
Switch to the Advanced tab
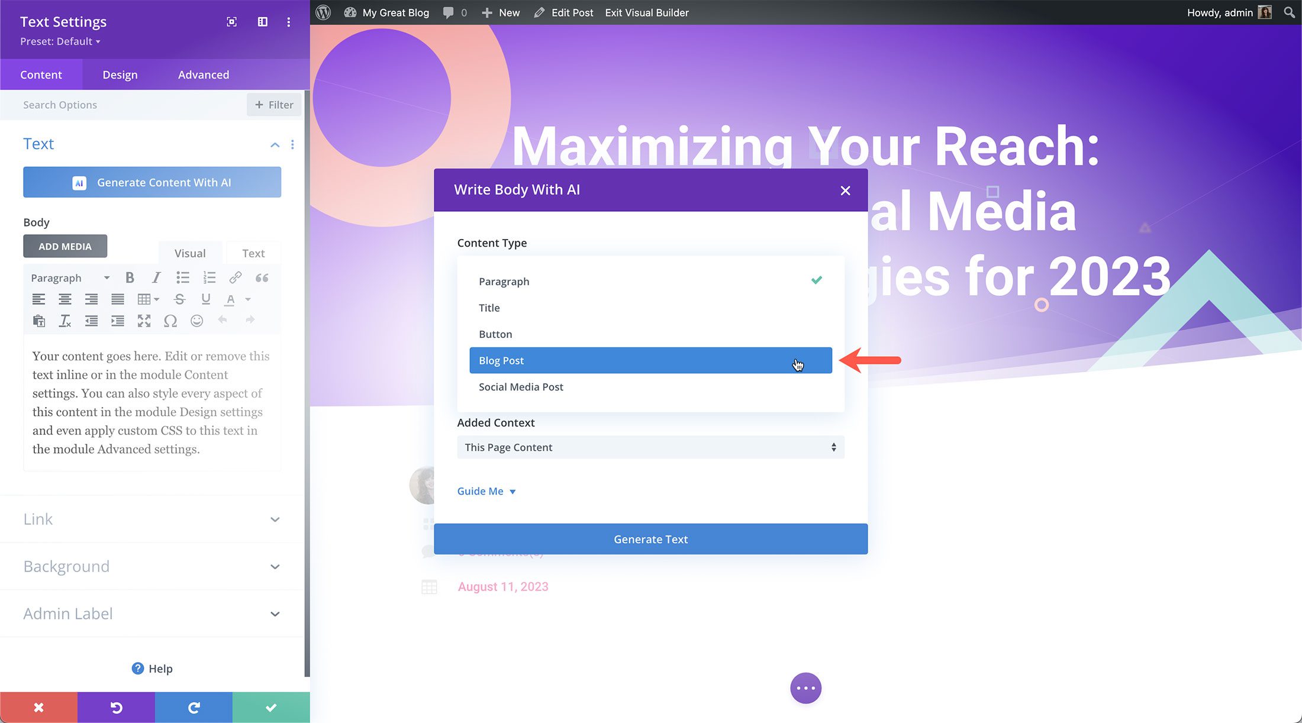(x=203, y=74)
